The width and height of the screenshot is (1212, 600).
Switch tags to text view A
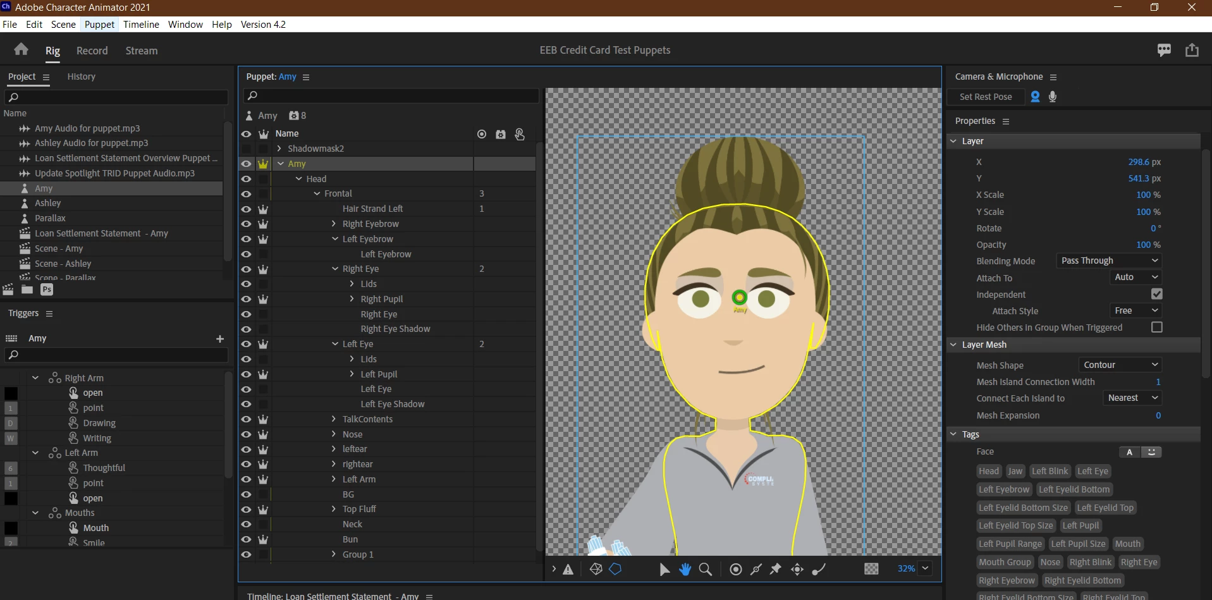1130,452
